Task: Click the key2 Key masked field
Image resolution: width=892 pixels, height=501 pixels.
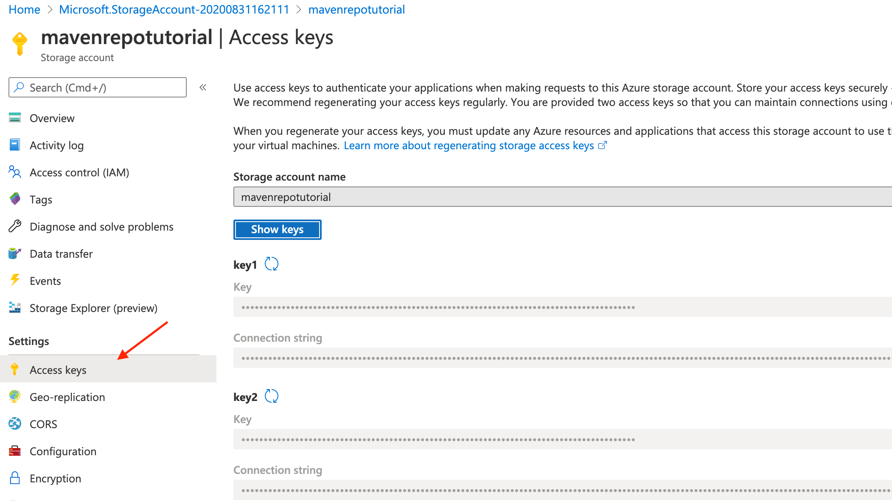Action: (563, 439)
